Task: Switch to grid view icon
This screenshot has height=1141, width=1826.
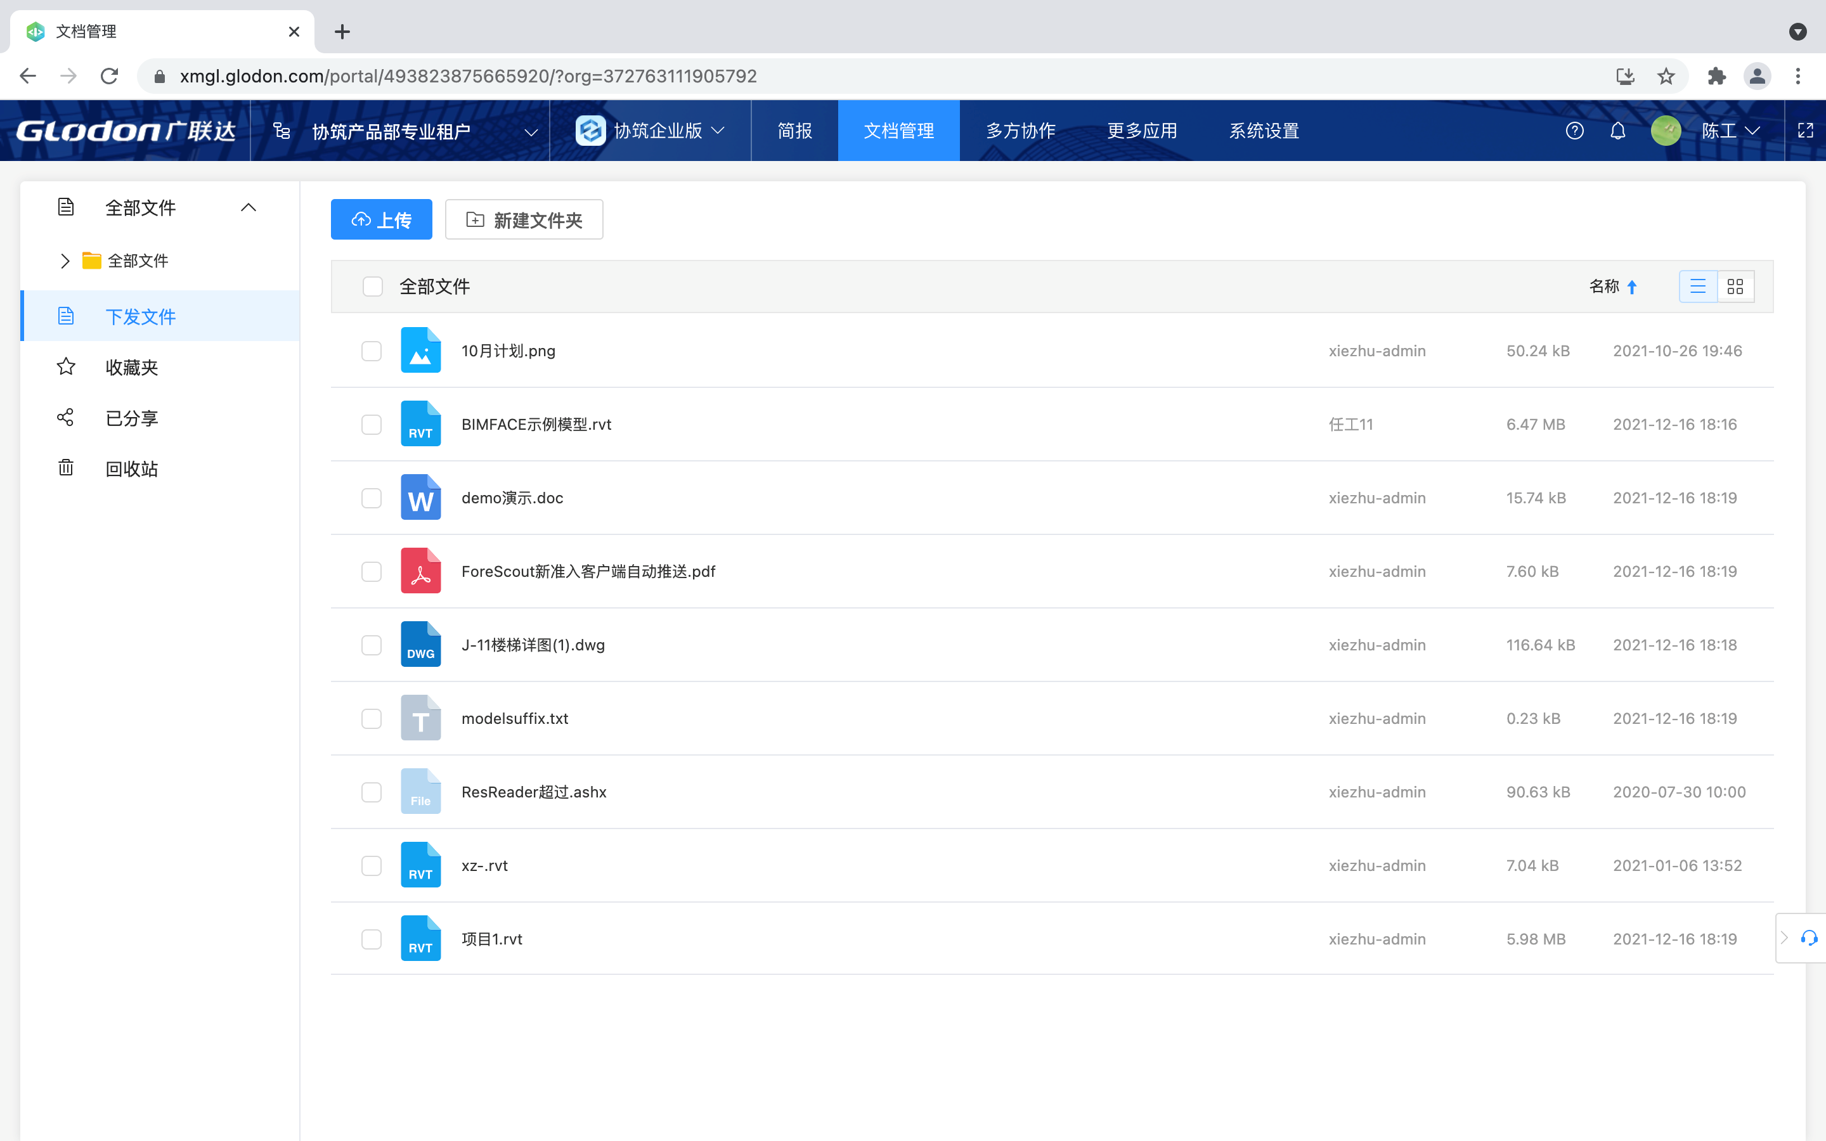Action: click(1735, 287)
